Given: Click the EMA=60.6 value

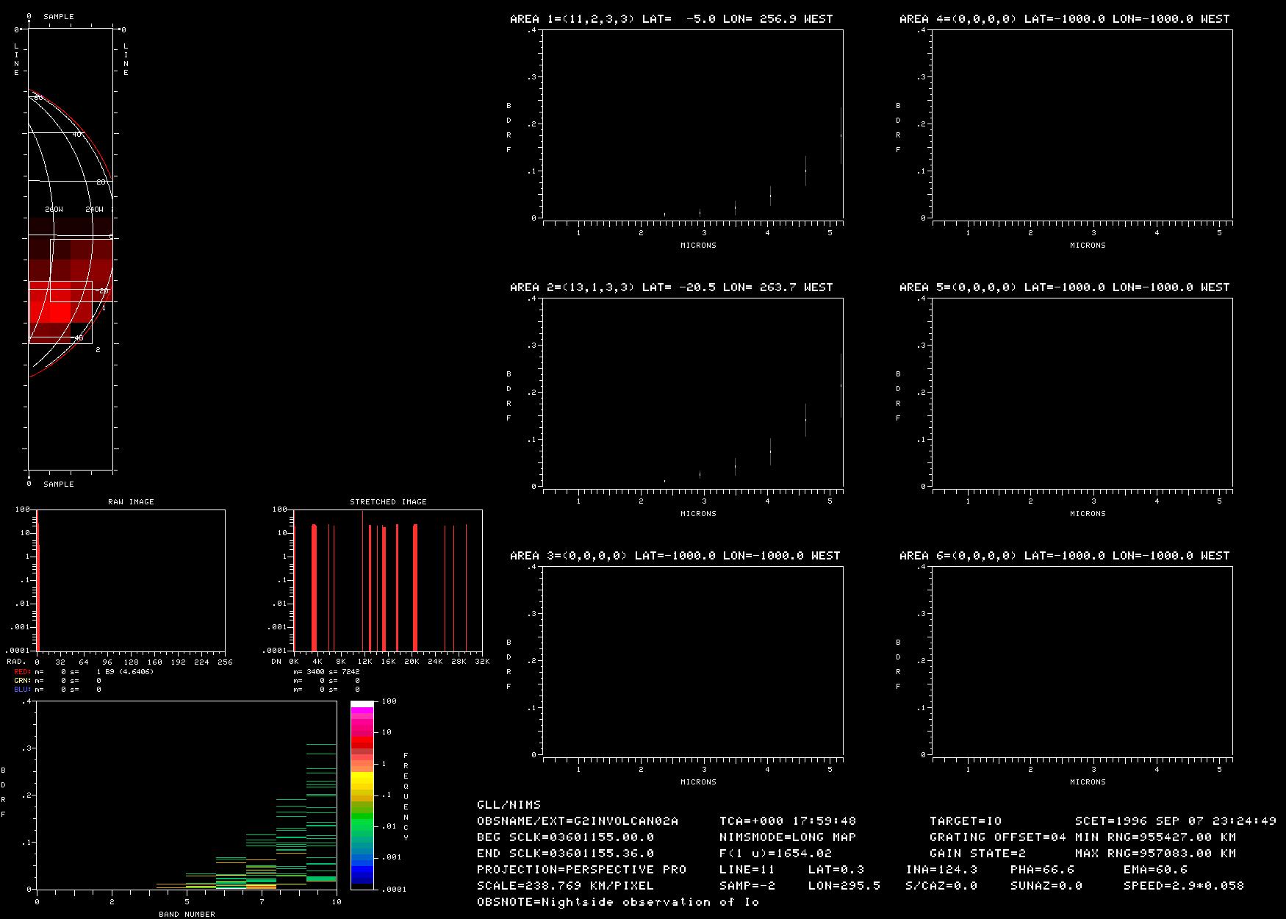Looking at the screenshot, I should [1156, 870].
